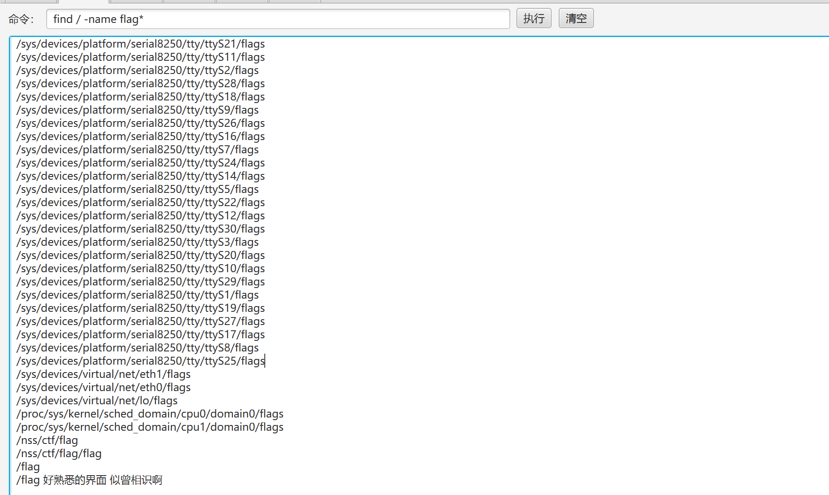The width and height of the screenshot is (829, 495).
Task: Select the ttyS27/flags path line
Action: point(140,321)
